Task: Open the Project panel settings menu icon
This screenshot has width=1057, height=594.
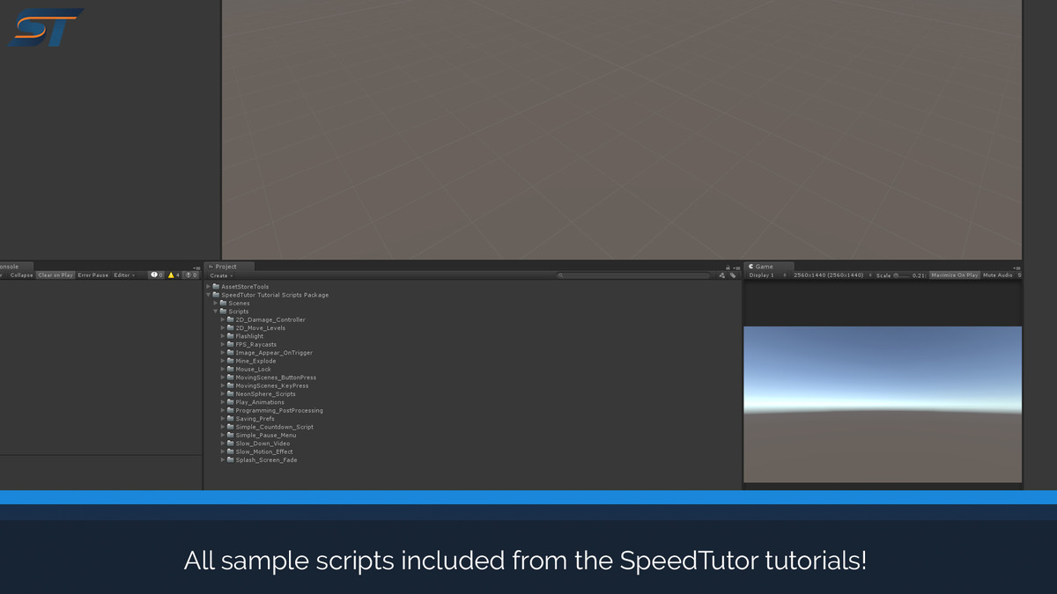Action: coord(736,268)
